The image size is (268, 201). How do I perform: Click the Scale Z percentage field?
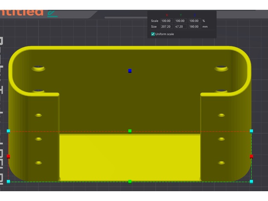195,21
